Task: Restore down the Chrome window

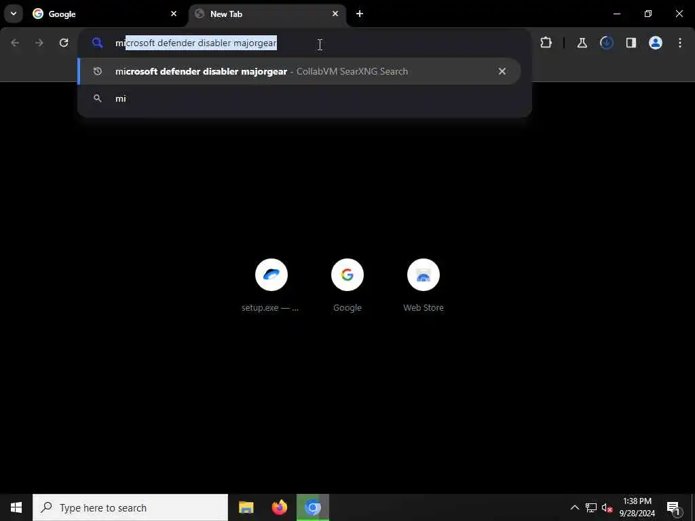Action: 648,14
